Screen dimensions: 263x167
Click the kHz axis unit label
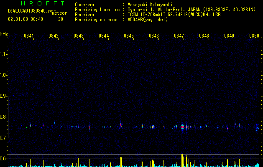coord(4,34)
